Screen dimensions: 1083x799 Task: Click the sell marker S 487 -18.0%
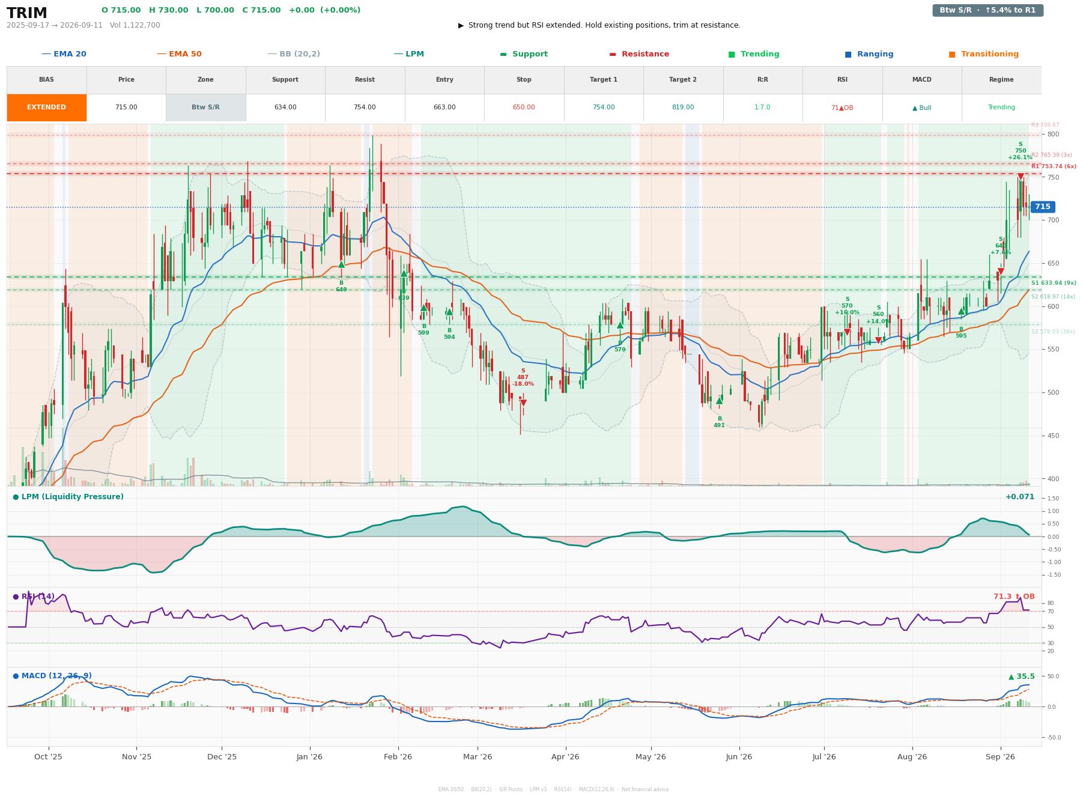(x=523, y=403)
